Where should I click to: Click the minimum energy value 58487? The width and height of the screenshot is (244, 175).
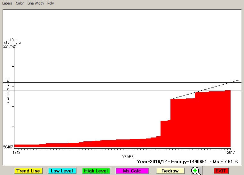click(8, 147)
